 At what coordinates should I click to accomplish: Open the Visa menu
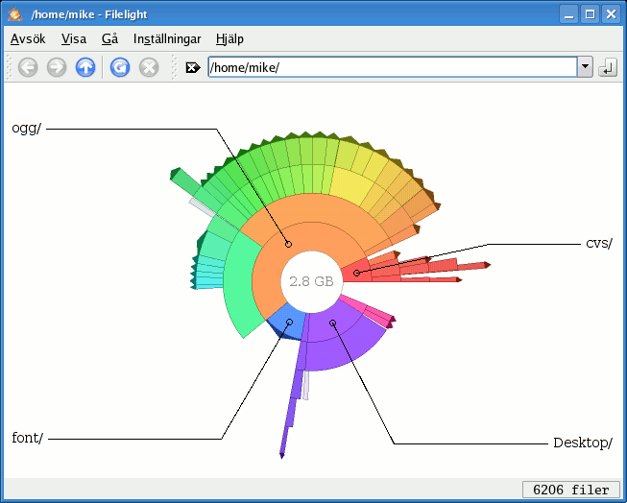tap(74, 39)
